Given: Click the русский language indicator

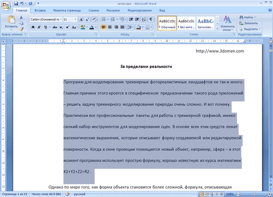Looking at the screenshot, I should 80,194.
